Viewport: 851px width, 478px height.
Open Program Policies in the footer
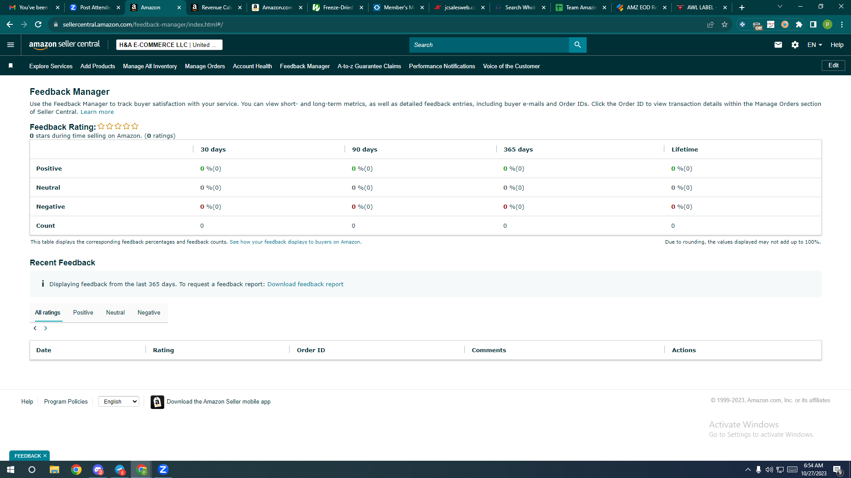click(66, 402)
